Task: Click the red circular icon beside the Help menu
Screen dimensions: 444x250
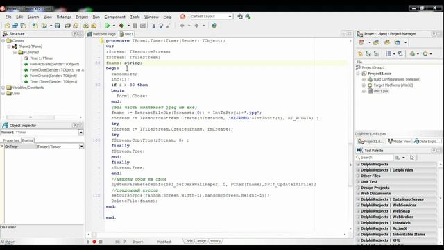Action: [x=182, y=17]
